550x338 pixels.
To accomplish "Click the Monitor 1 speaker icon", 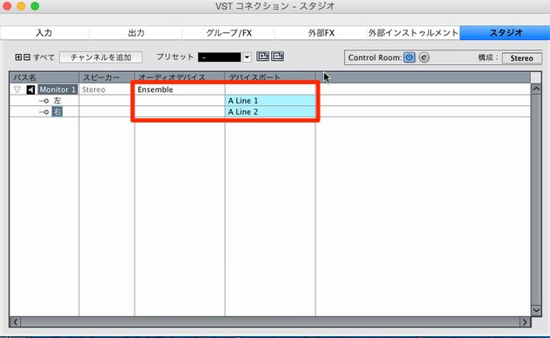I will click(x=31, y=89).
